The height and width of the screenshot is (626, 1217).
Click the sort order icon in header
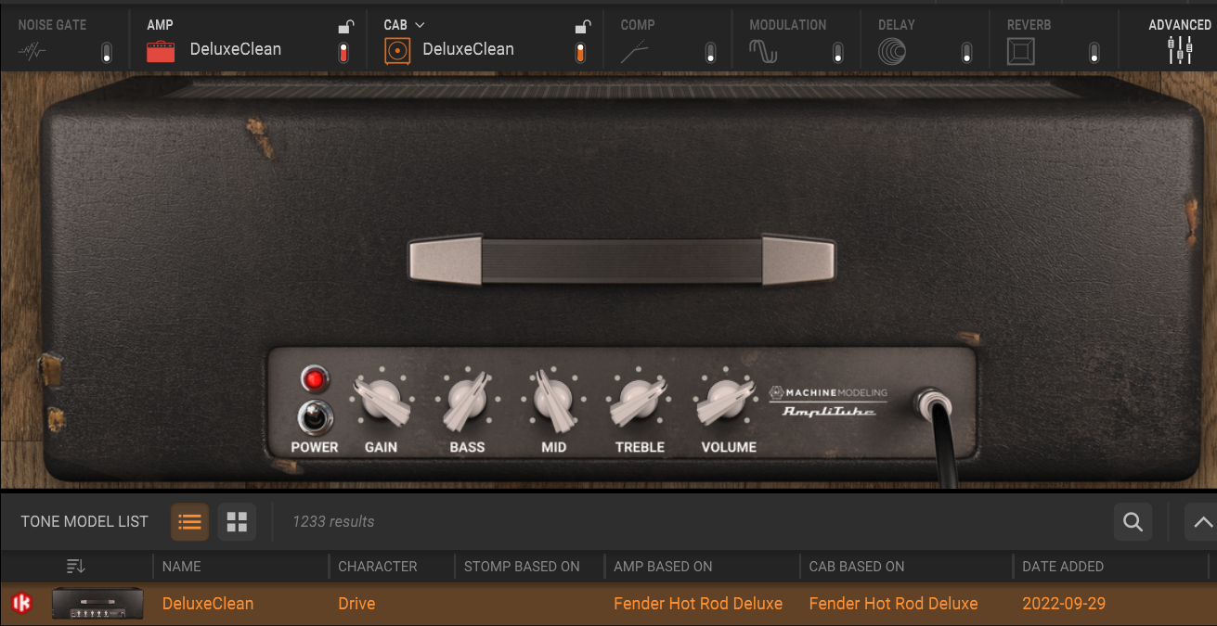(x=76, y=566)
